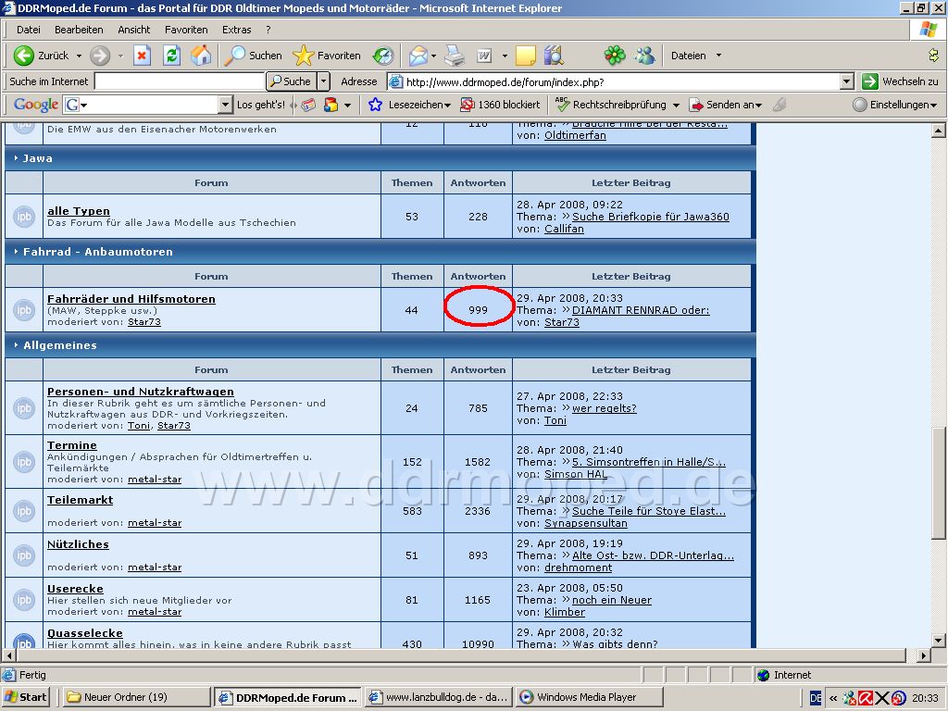Open the Favoriten menu
The image size is (948, 711).
(x=186, y=30)
